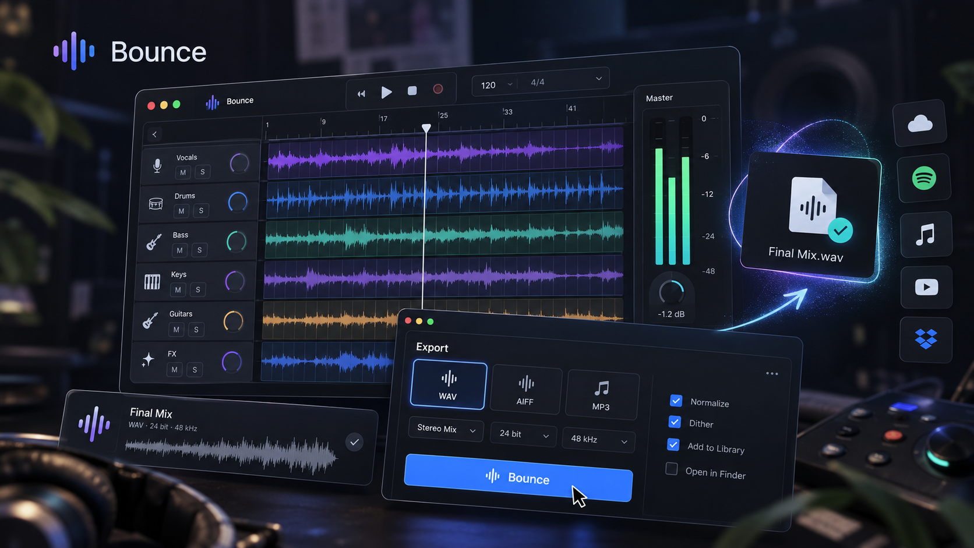Click the Keys track piano icon
Screen dimensions: 974x548
(152, 282)
